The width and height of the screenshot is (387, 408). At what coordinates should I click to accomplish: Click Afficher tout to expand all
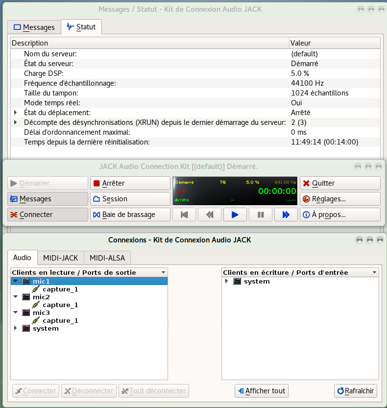(262, 391)
